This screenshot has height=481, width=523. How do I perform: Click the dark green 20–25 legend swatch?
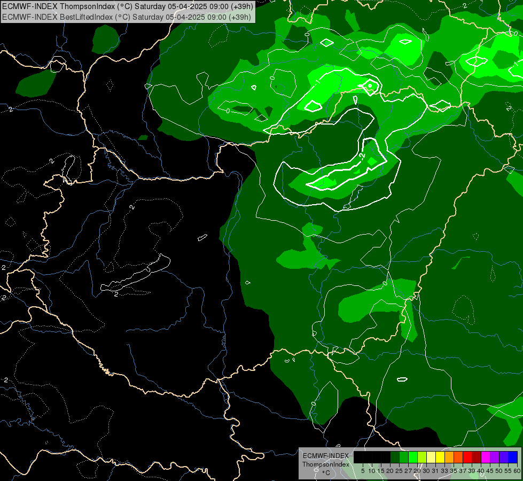pyautogui.click(x=395, y=457)
